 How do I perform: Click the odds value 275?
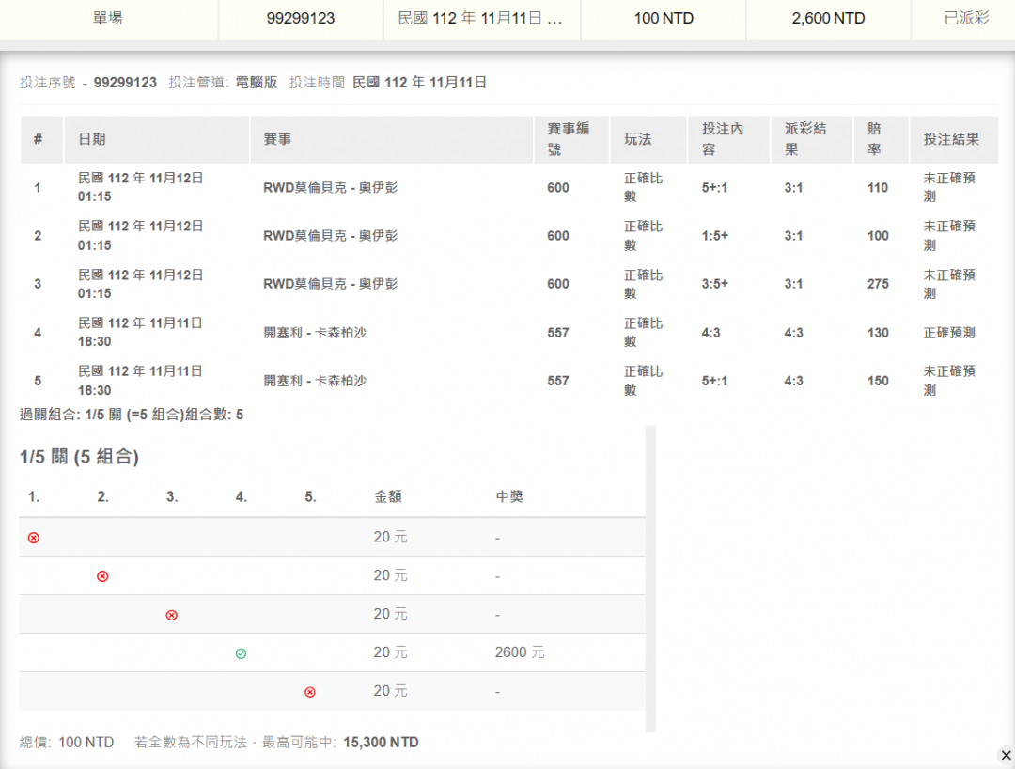pyautogui.click(x=878, y=284)
